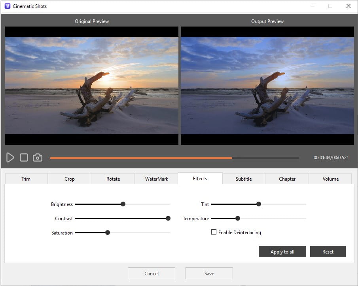Take a snapshot with camera icon
Viewport: 358px width, 286px height.
coord(38,158)
